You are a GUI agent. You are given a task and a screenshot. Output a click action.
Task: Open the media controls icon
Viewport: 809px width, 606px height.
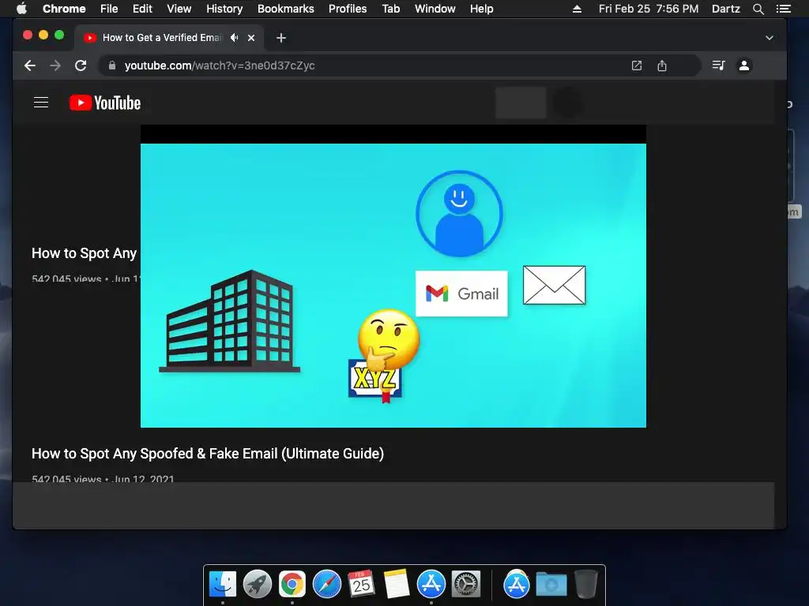(x=719, y=65)
